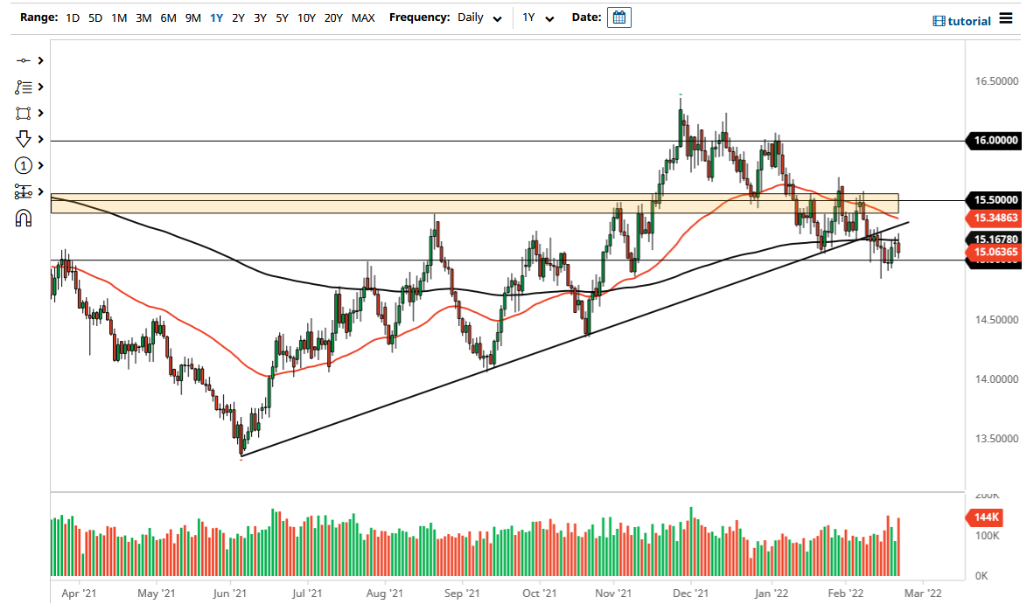Click the calendar Date picker icon
This screenshot has width=1034, height=611.
619,17
